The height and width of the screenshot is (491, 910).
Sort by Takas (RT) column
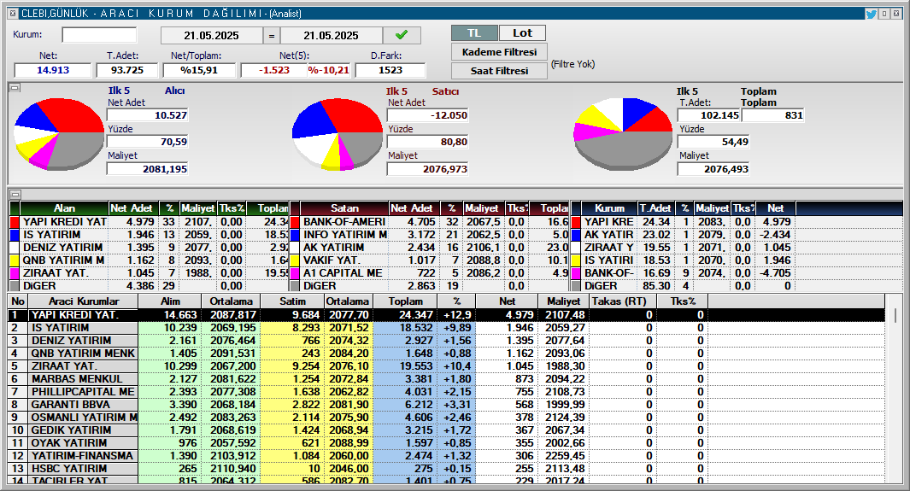[623, 301]
